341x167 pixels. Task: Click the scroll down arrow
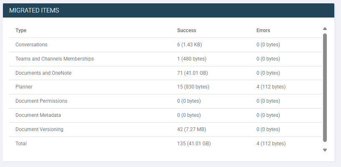point(325,150)
